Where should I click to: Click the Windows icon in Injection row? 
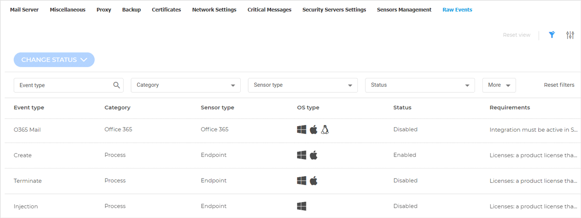[x=302, y=206]
